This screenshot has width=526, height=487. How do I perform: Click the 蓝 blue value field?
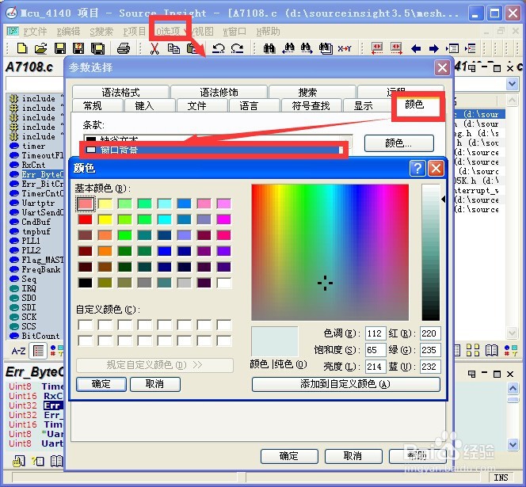click(x=430, y=367)
